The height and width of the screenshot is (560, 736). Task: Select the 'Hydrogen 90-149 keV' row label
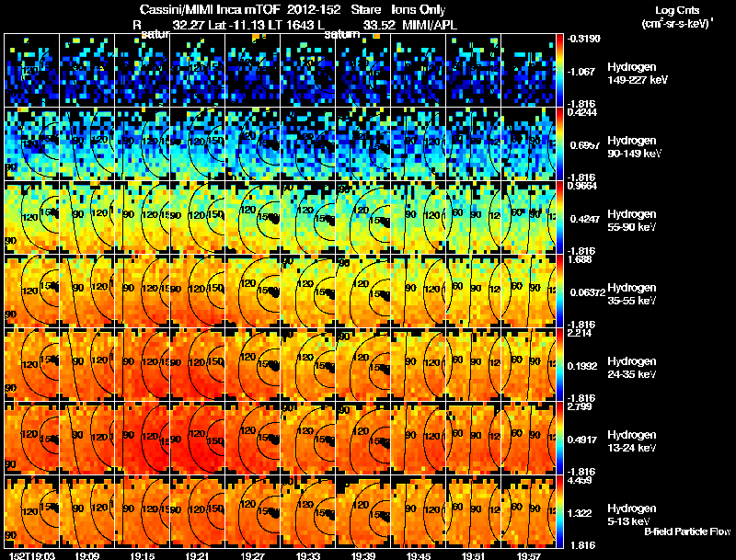(634, 147)
